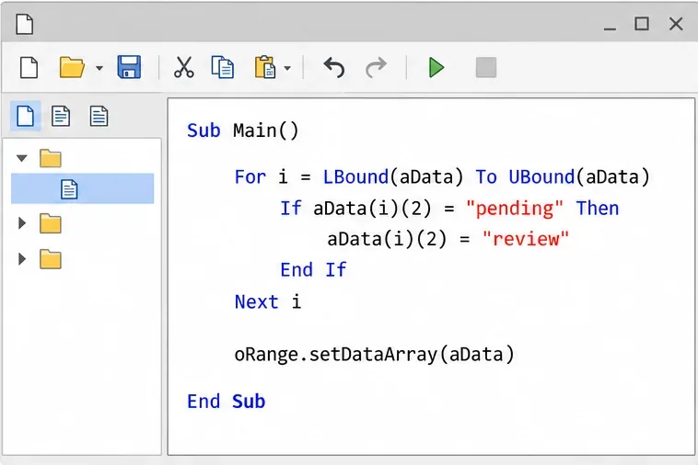The width and height of the screenshot is (698, 465).
Task: Expand the second folder arrow
Action: pyautogui.click(x=22, y=223)
